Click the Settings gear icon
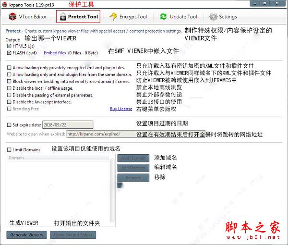Screen dimensions: 288x245 213,17
